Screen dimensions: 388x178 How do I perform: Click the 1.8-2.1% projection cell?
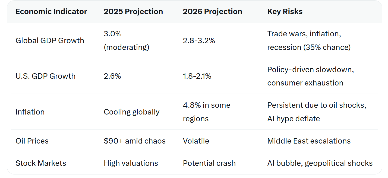click(x=197, y=76)
